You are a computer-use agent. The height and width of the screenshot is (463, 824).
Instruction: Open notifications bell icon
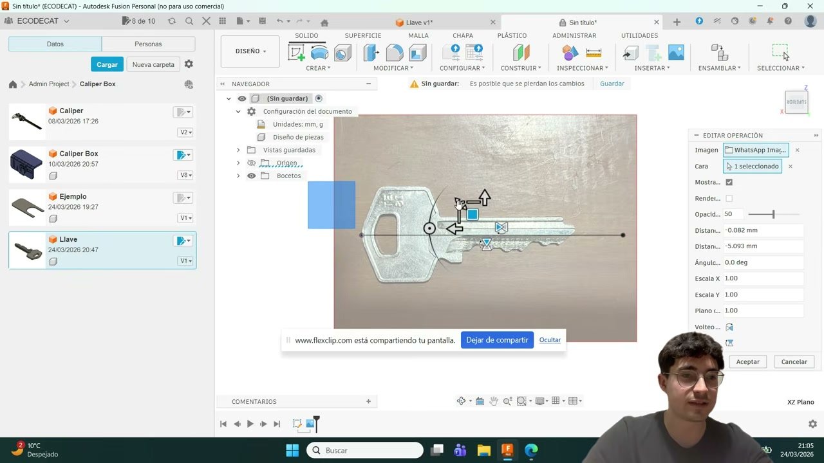coord(770,21)
